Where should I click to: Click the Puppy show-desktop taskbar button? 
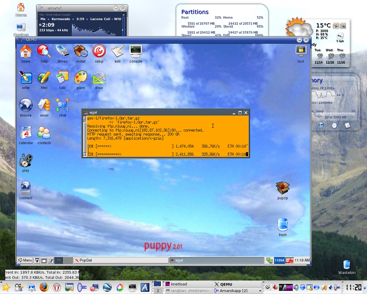tap(37, 260)
